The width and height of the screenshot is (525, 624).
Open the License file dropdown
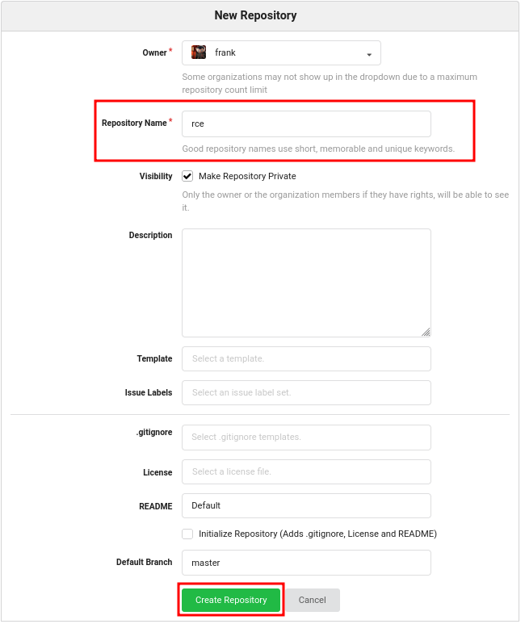pos(306,472)
